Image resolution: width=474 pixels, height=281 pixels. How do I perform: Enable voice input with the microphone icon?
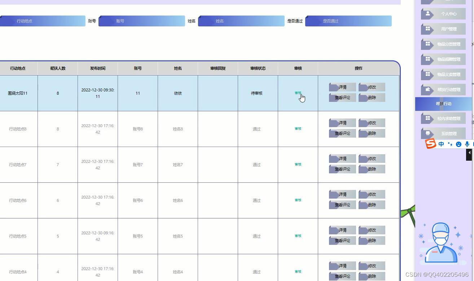click(x=467, y=144)
